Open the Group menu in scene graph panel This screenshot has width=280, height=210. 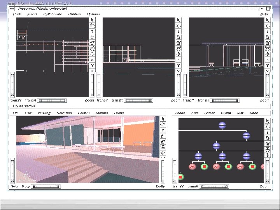coord(226,113)
